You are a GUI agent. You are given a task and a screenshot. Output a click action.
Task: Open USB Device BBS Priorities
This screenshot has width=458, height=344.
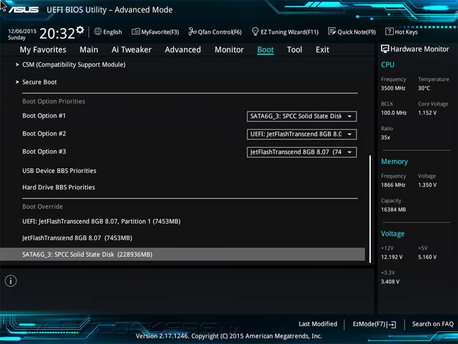pyautogui.click(x=59, y=171)
